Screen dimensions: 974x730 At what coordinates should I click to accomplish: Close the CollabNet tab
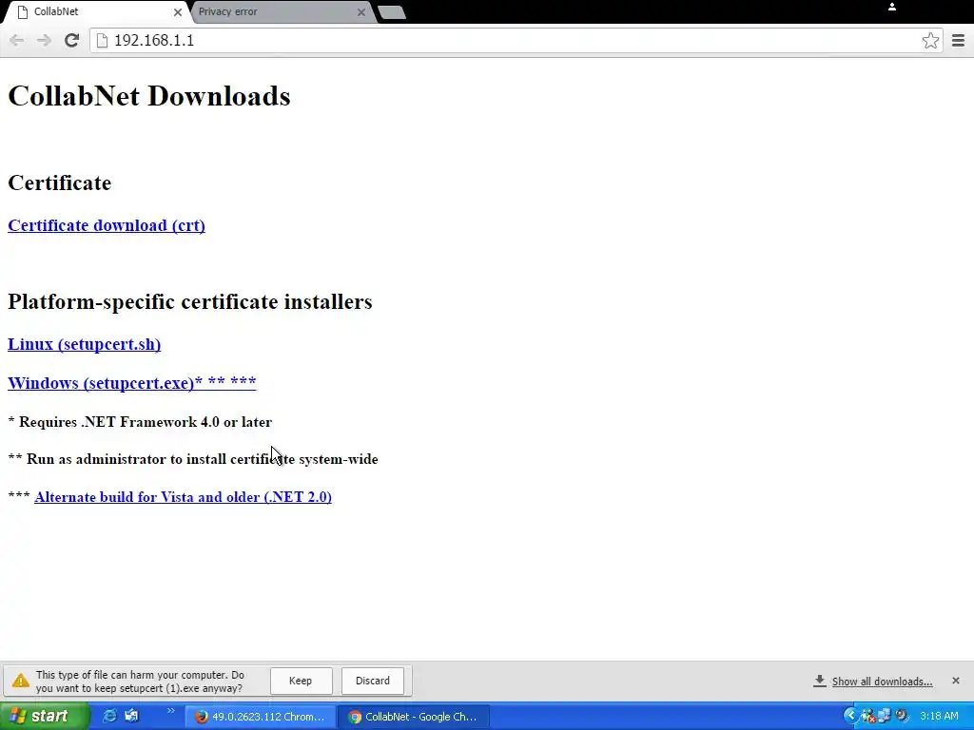point(178,11)
